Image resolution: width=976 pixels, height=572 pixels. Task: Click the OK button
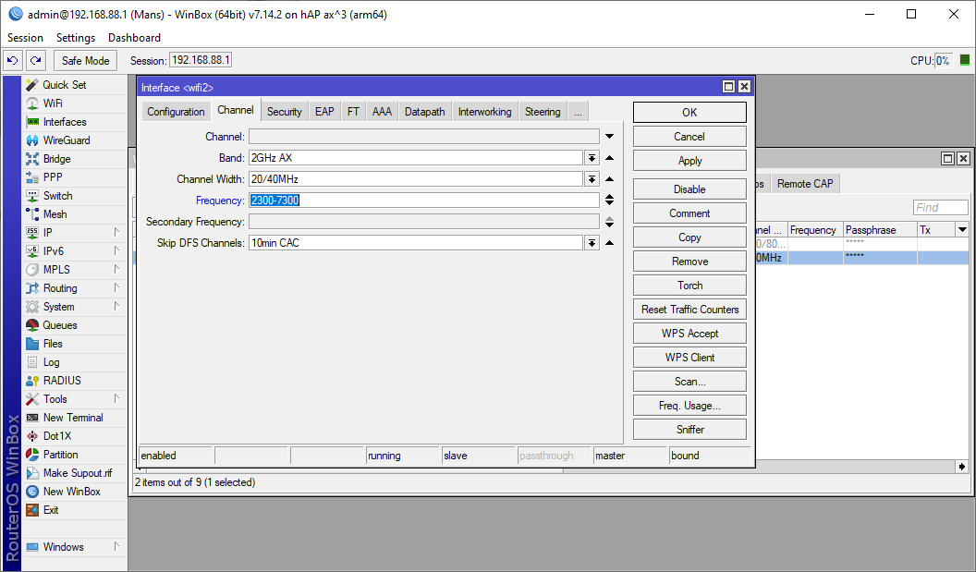[689, 113]
